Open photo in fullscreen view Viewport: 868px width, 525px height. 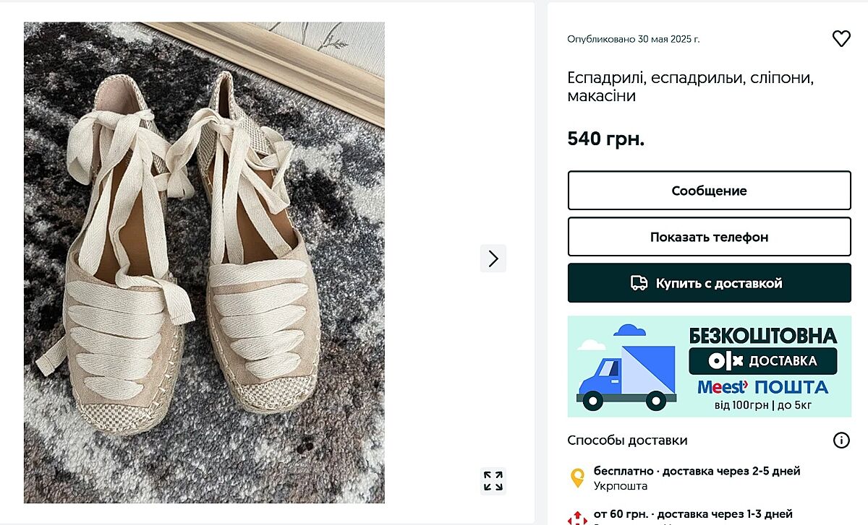click(x=493, y=481)
